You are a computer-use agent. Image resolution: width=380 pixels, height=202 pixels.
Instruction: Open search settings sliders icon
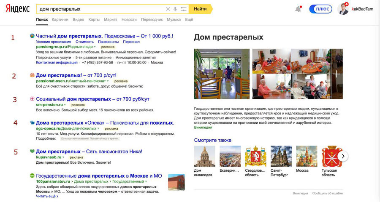183,9
